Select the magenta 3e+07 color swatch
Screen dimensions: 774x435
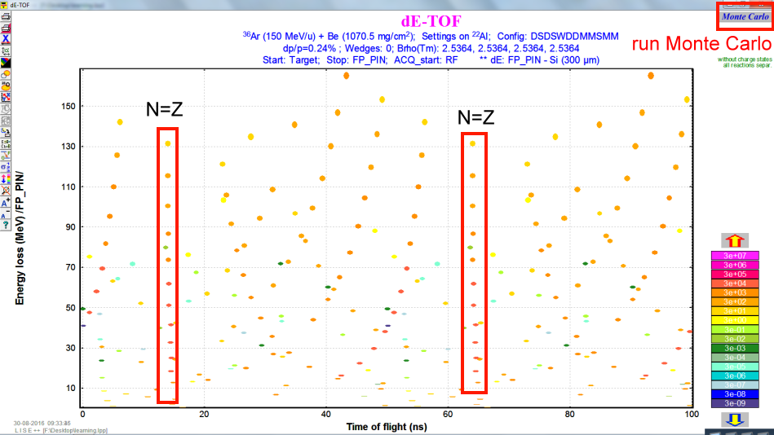tap(735, 256)
